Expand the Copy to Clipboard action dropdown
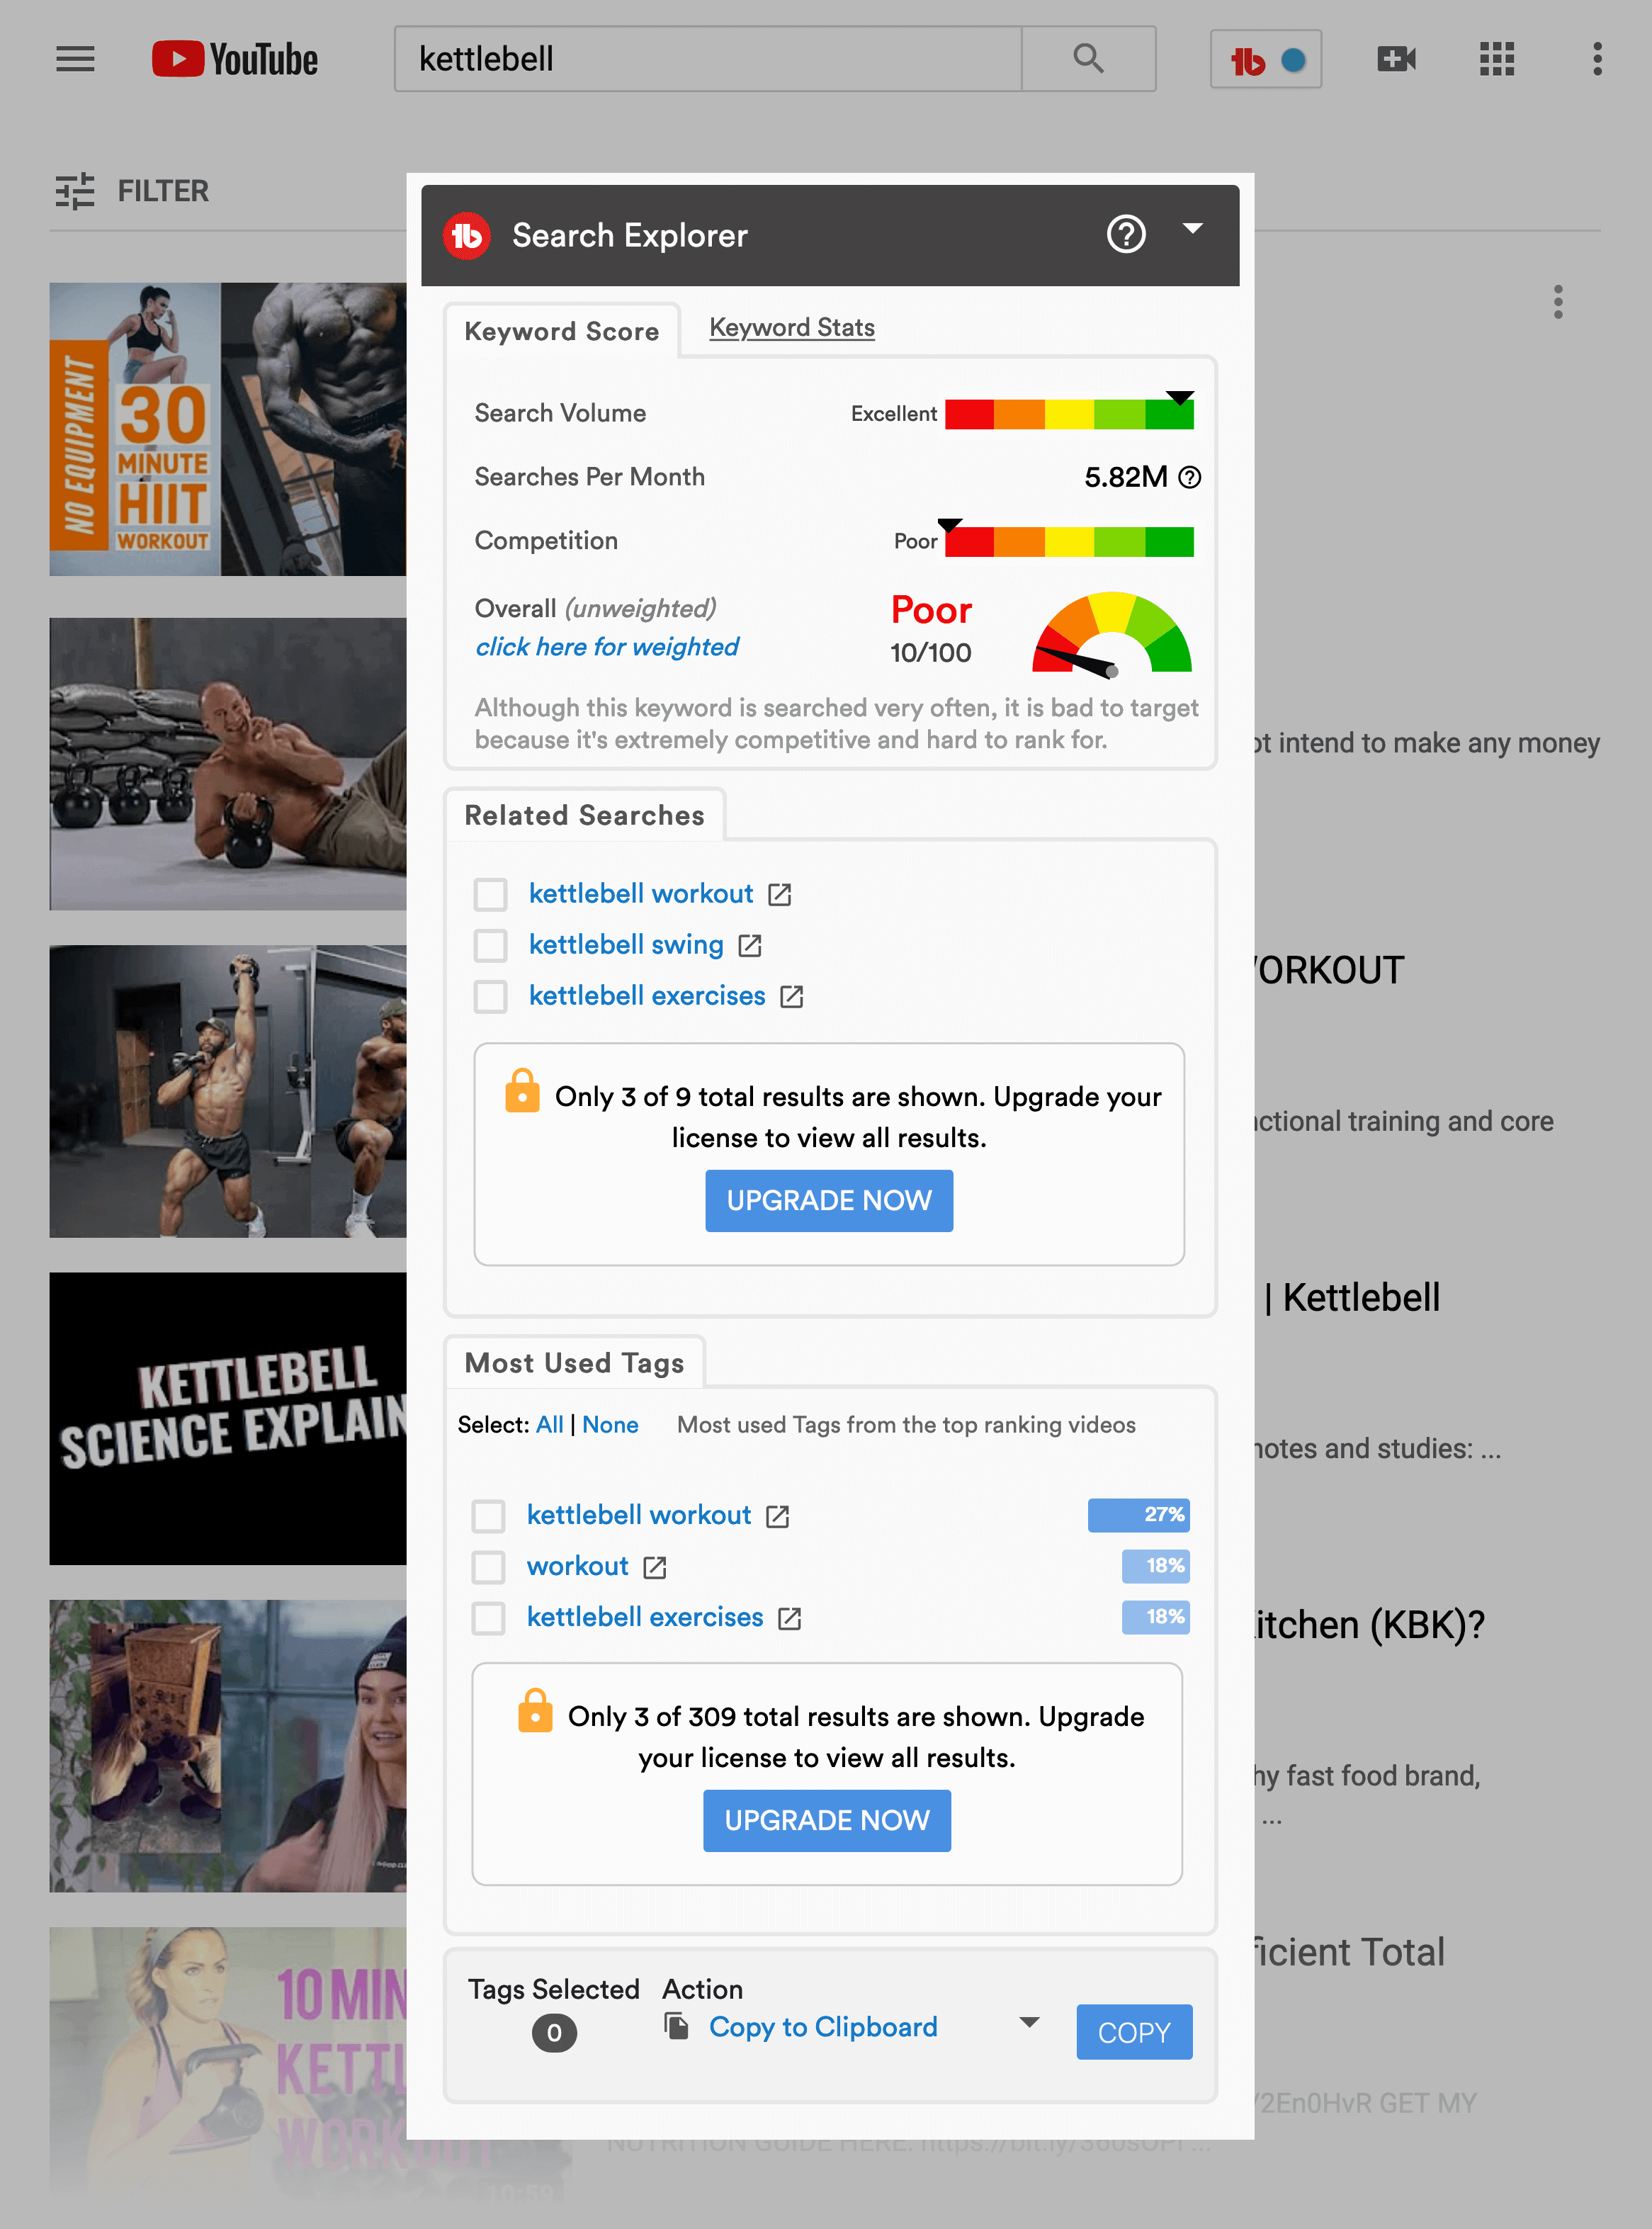Screen dimensions: 1652x2229 [x=1026, y=2029]
